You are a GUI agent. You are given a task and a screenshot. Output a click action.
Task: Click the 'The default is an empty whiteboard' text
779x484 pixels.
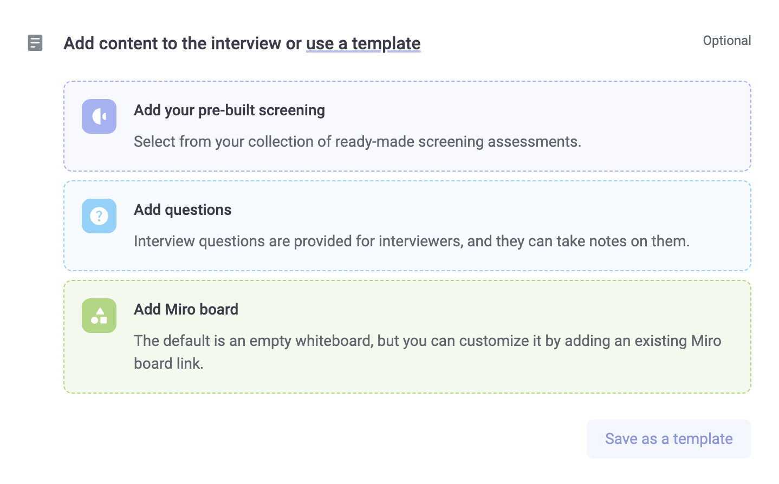pyautogui.click(x=427, y=341)
